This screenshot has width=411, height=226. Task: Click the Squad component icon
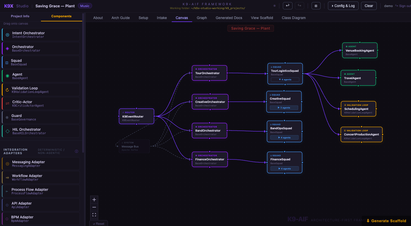point(7,62)
